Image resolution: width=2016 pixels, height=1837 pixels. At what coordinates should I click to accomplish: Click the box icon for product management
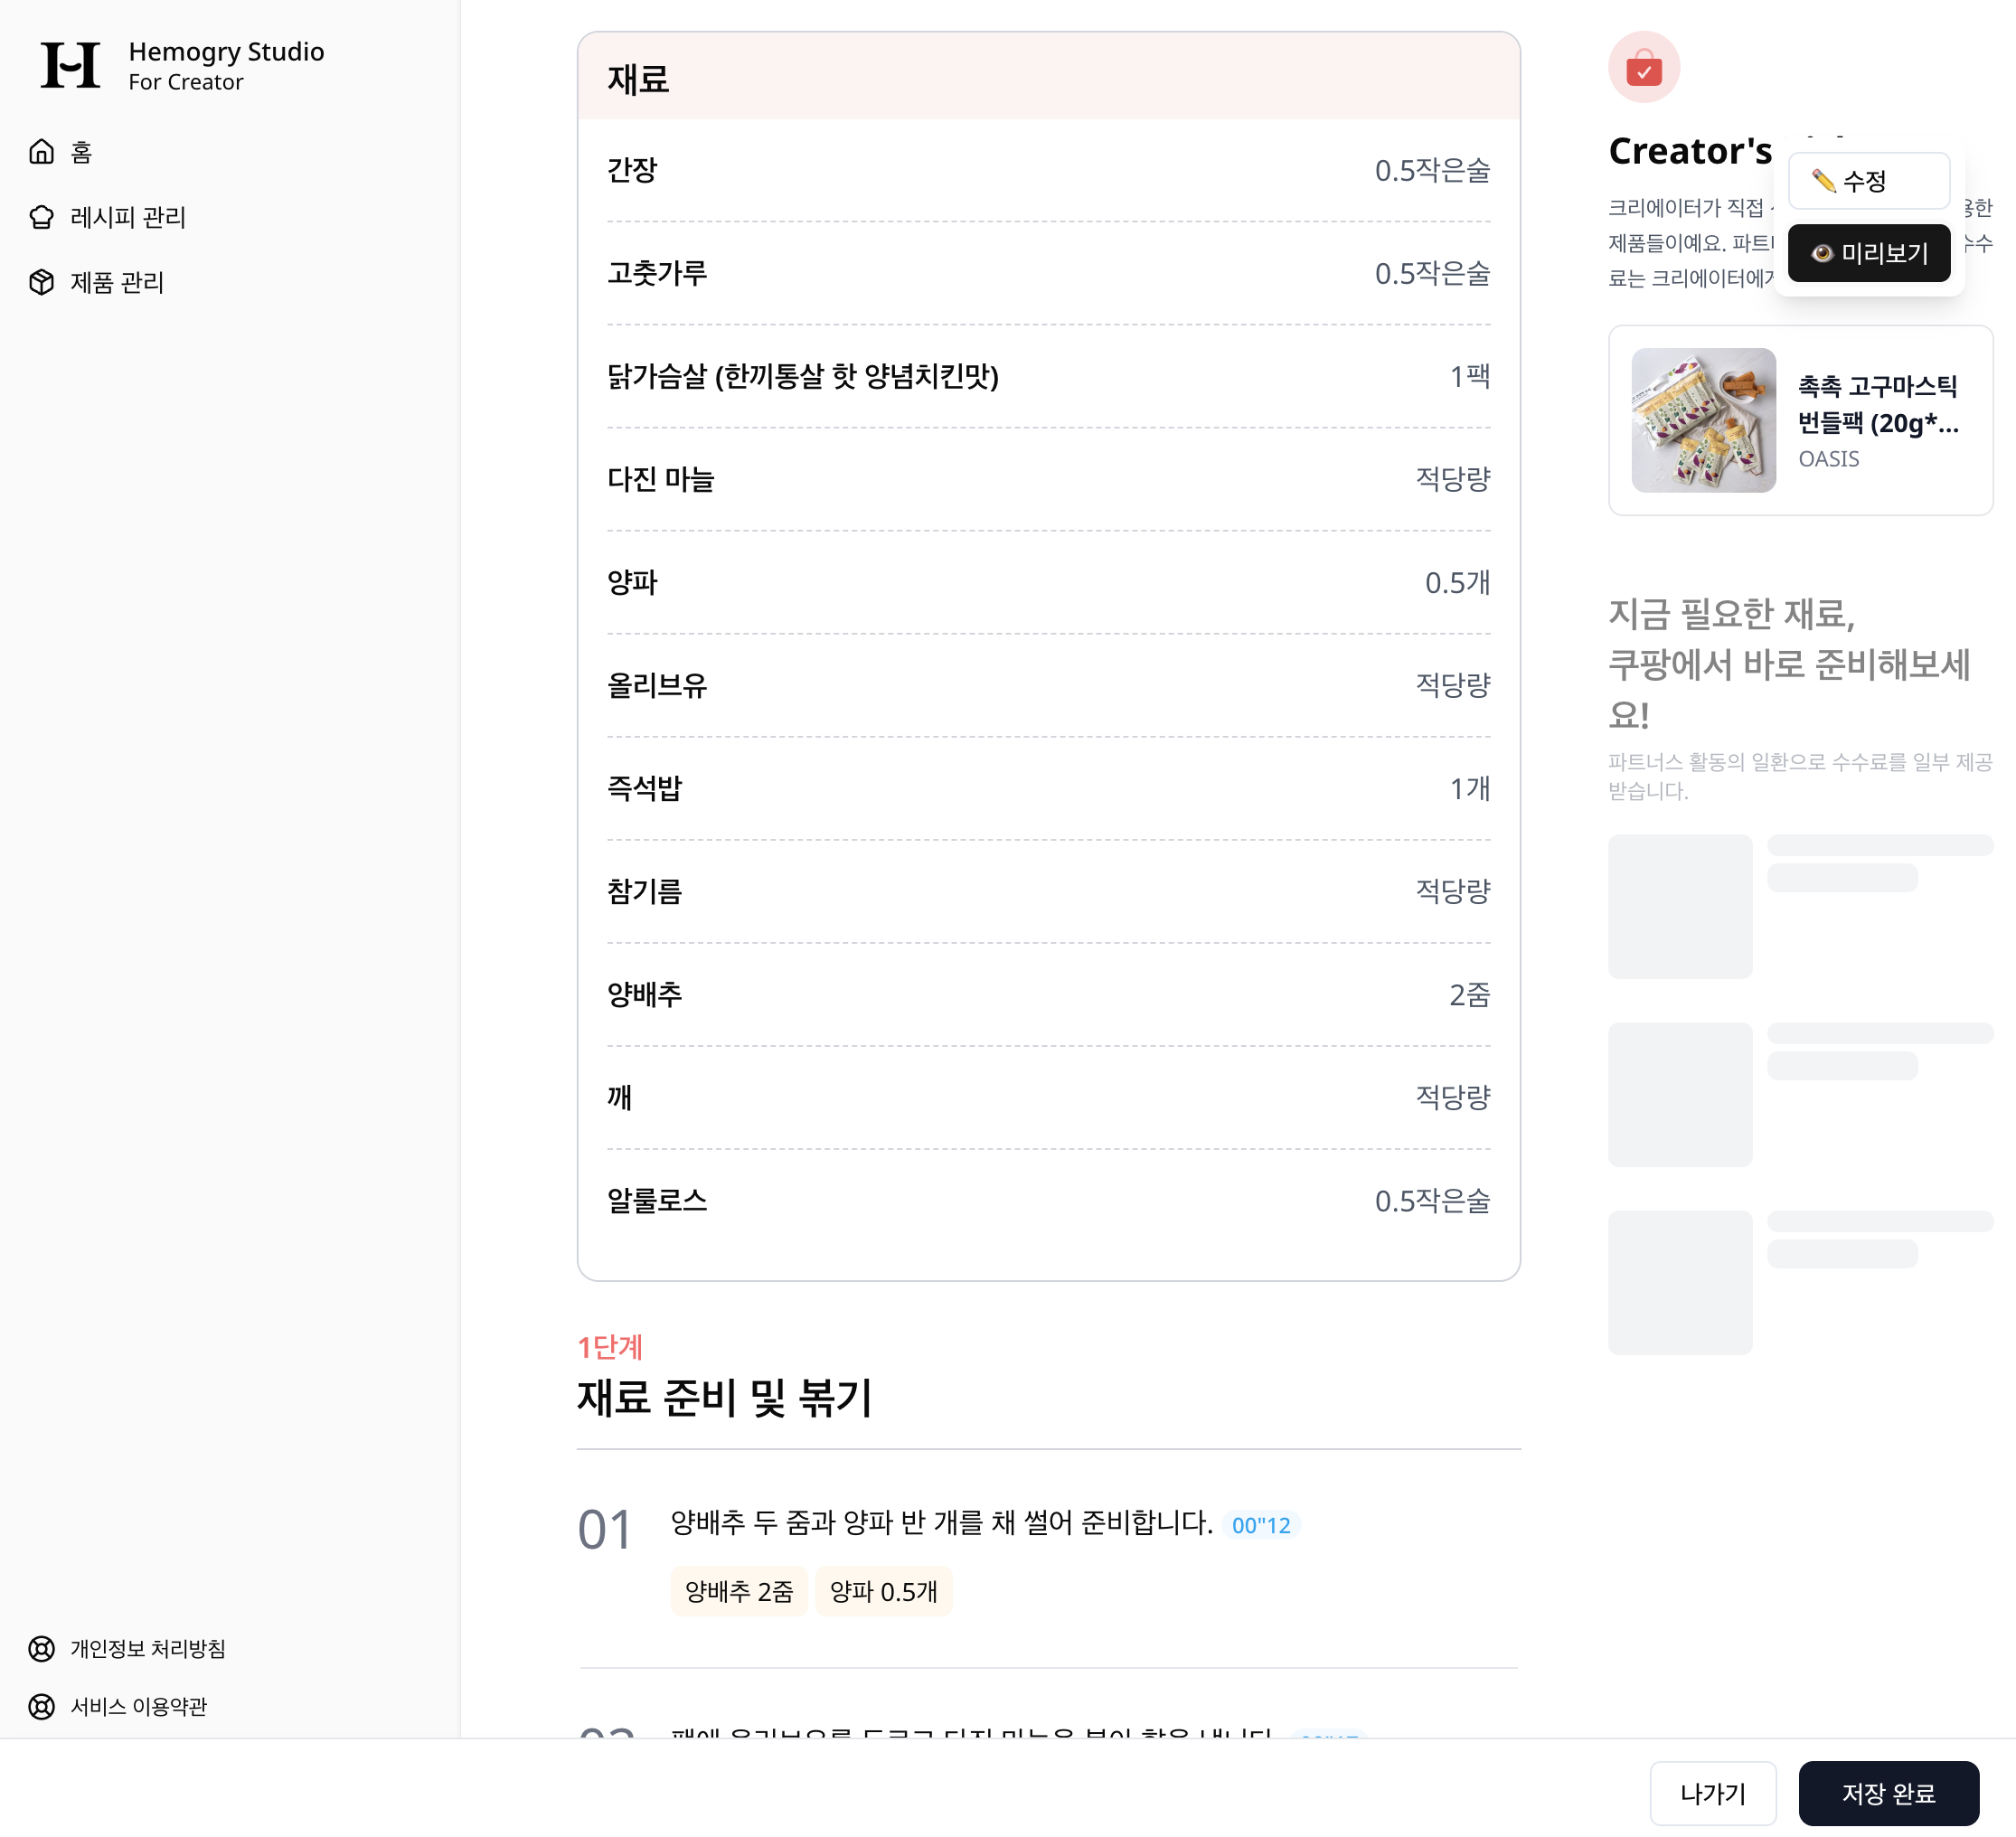pyautogui.click(x=41, y=282)
